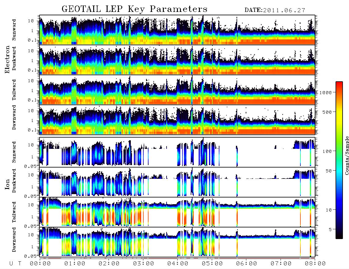
Task: Click the color bar "500" tick label
Action: click(x=327, y=112)
